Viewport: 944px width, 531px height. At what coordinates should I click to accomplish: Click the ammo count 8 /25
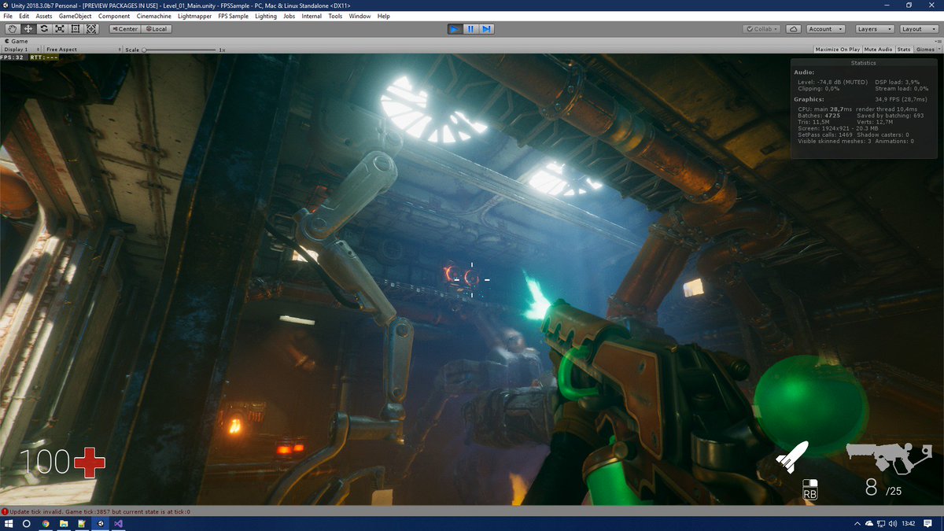(883, 489)
